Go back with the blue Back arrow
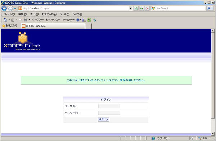 pyautogui.click(x=4, y=9)
